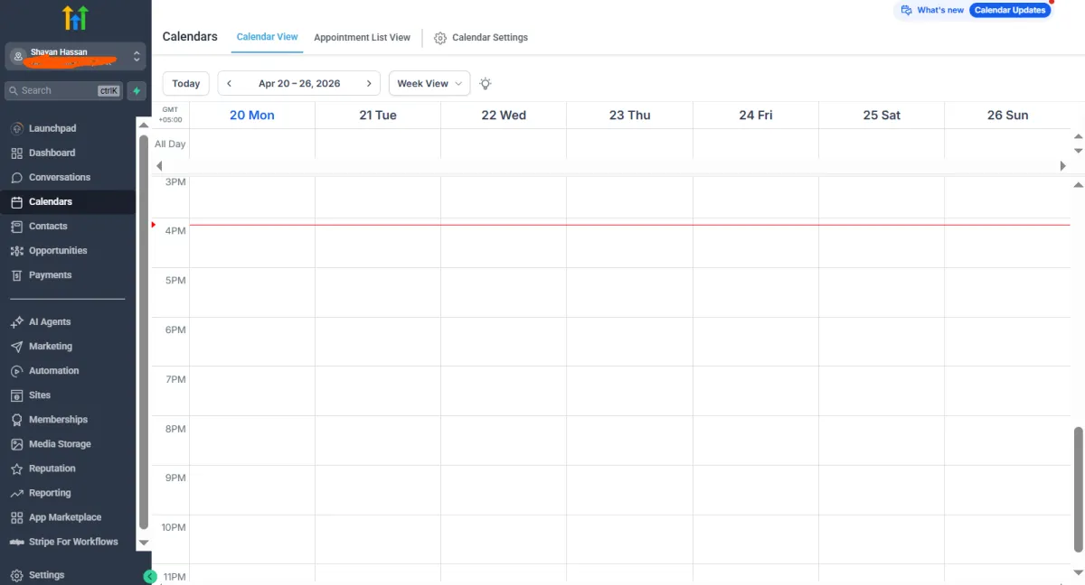Click the sidebar Search field

coord(63,90)
